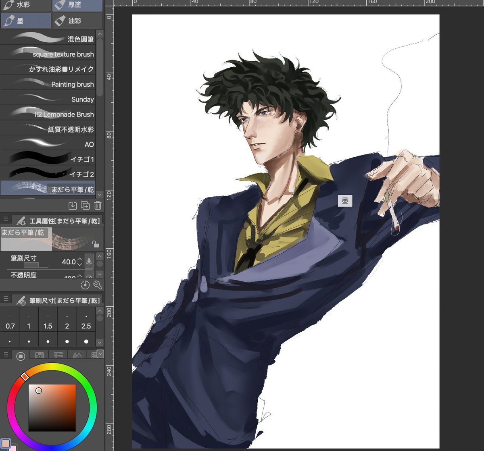The height and width of the screenshot is (451, 484).
Task: Open brush size dynamics settings button
Action: click(89, 261)
